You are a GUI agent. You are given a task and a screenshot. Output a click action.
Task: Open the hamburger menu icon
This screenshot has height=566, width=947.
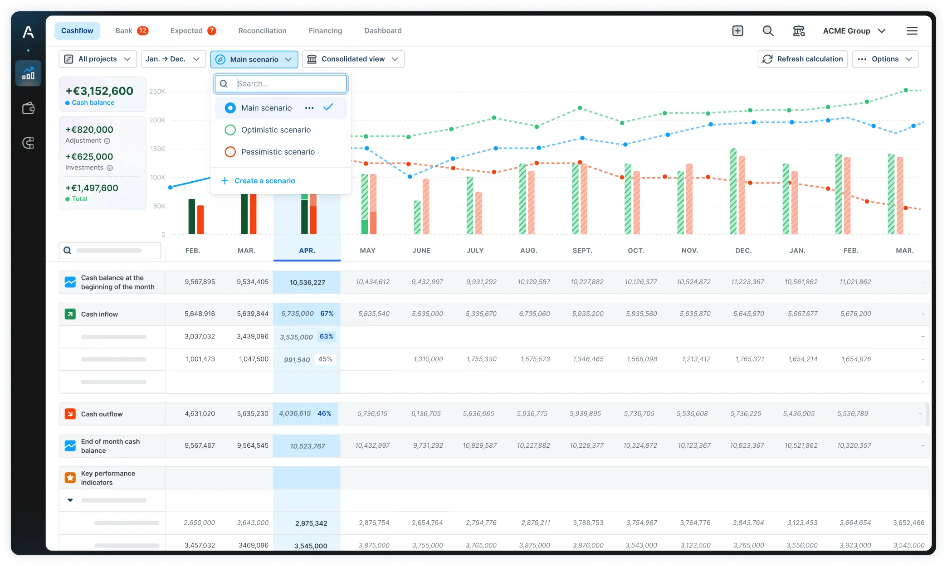click(x=912, y=31)
